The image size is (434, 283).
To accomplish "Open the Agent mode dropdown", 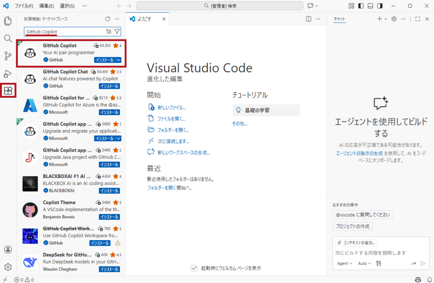I will pyautogui.click(x=345, y=263).
